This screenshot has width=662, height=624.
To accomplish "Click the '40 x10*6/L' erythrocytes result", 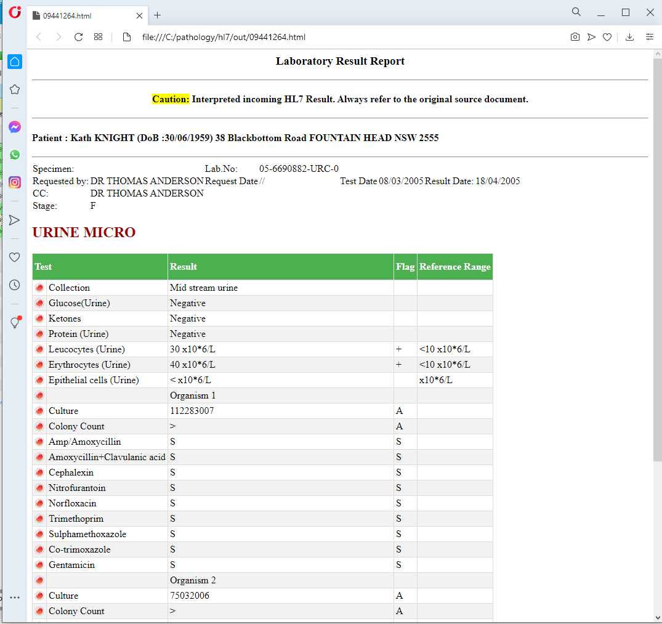I will (193, 365).
